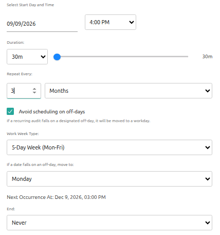Open the 30m duration dropdown
Viewport: 220px width, 235px height.
coord(27,57)
